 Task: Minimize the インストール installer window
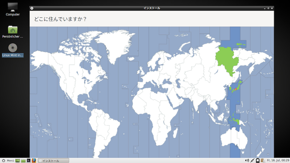coord(265,8)
